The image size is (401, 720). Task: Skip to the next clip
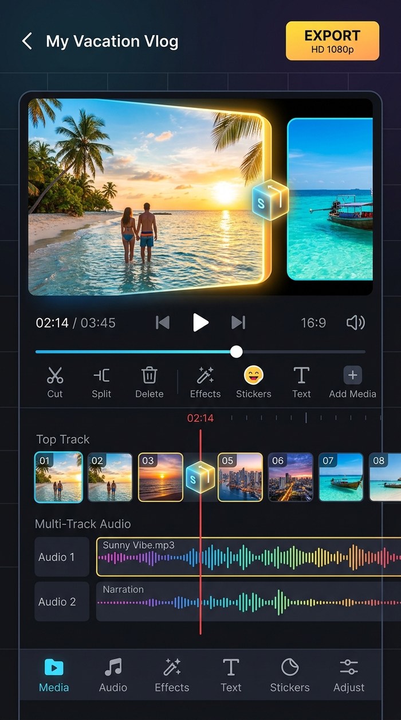238,323
